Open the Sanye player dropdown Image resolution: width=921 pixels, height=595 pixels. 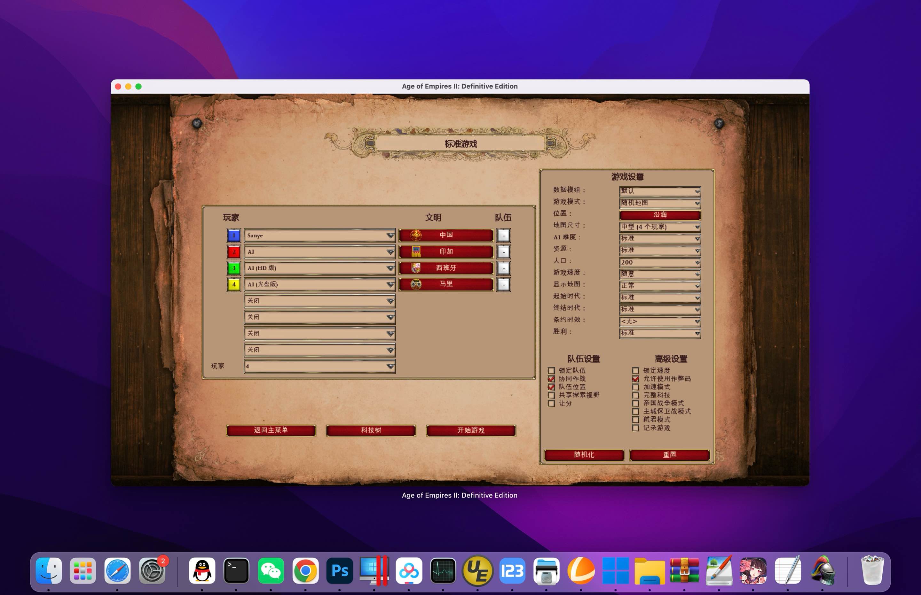319,235
